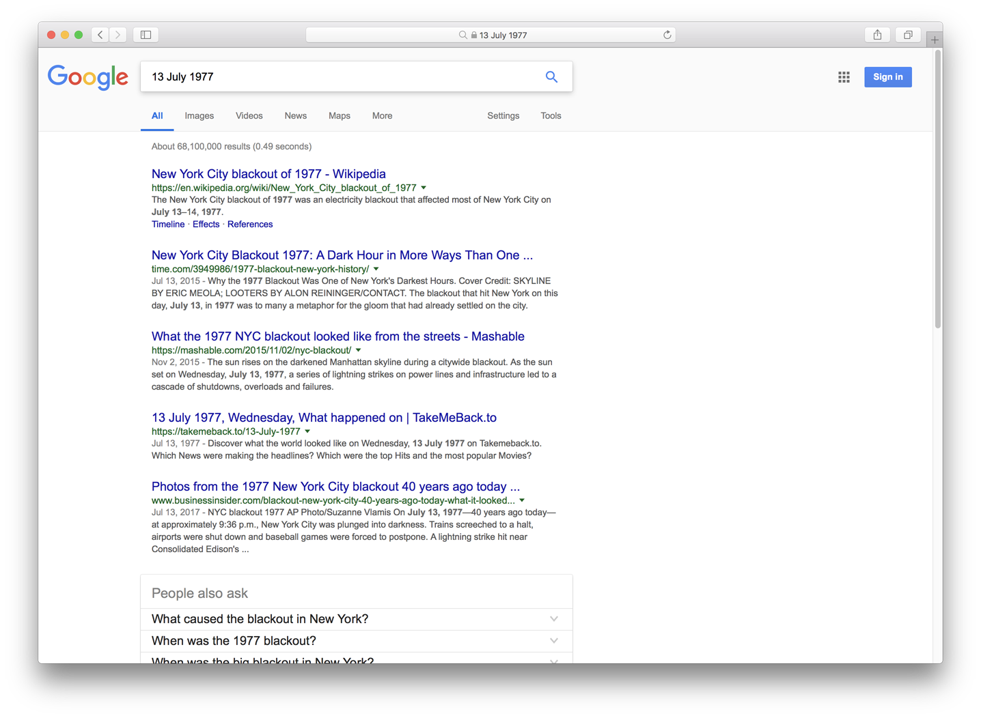Open the Settings menu

[x=503, y=116]
